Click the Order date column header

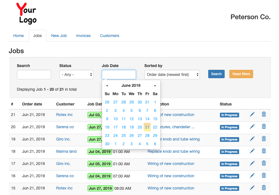32,104
